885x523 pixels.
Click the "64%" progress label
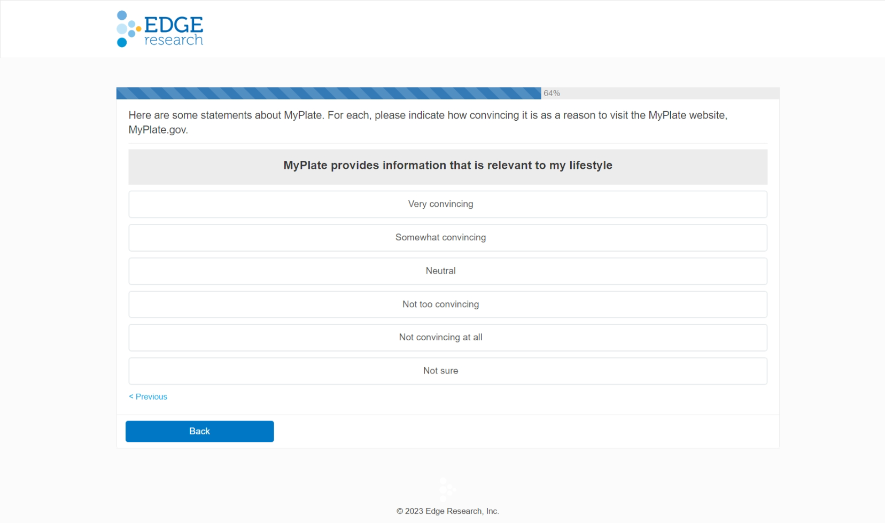coord(552,93)
